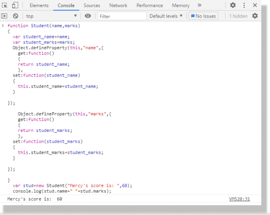
Task: Click the line this.student_name=student_name;
Action: point(58,87)
